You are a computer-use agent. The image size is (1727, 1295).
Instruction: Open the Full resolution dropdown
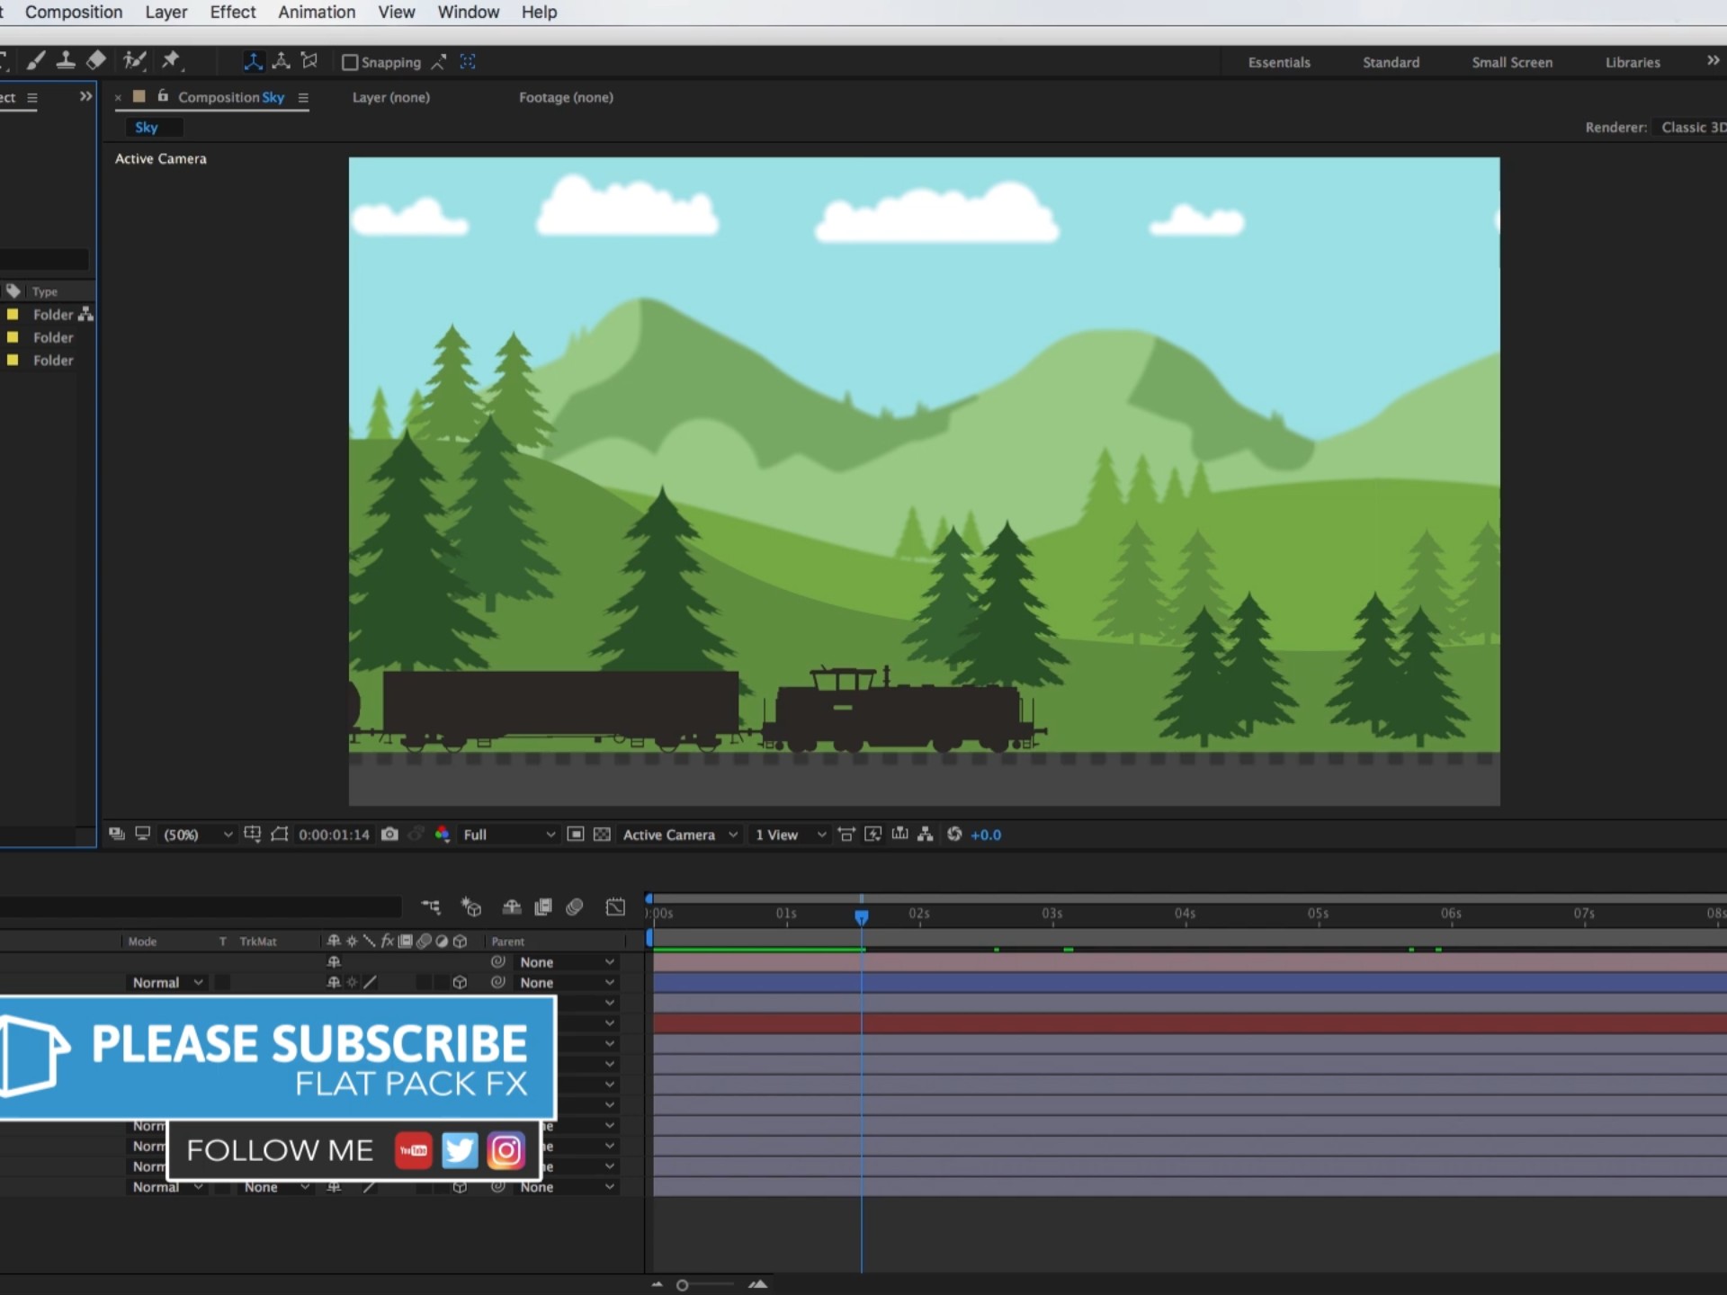509,835
